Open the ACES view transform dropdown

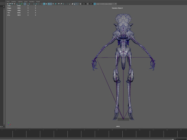click(x=106, y=4)
